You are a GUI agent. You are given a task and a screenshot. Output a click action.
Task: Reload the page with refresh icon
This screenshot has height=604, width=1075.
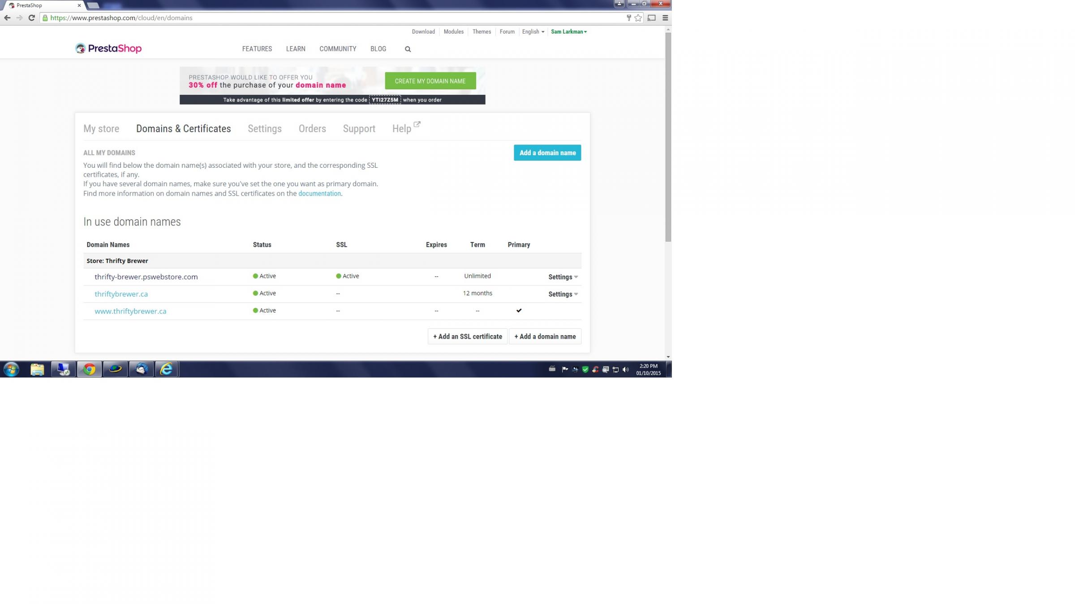coord(31,18)
